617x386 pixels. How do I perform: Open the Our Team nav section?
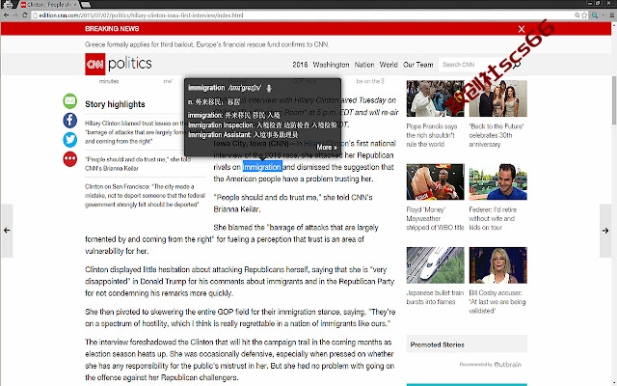tap(417, 65)
